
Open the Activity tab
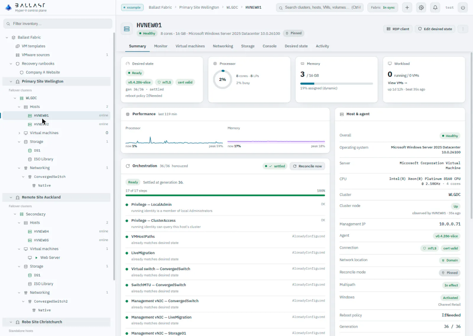tap(322, 46)
